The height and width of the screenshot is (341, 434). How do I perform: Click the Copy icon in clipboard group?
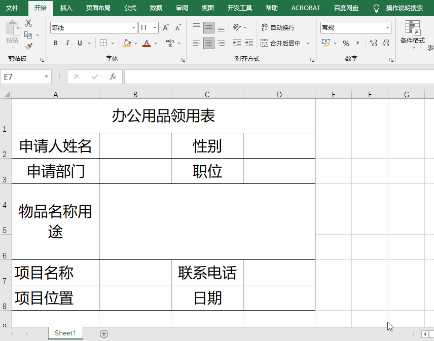pos(28,35)
